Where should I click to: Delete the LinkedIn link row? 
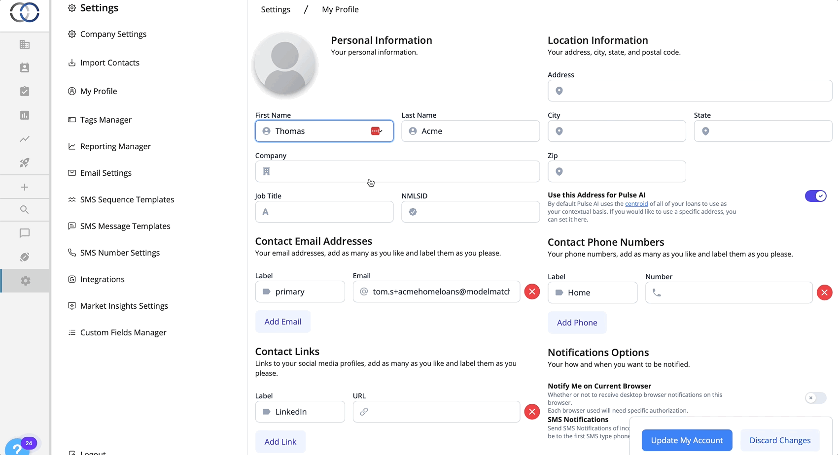532,412
